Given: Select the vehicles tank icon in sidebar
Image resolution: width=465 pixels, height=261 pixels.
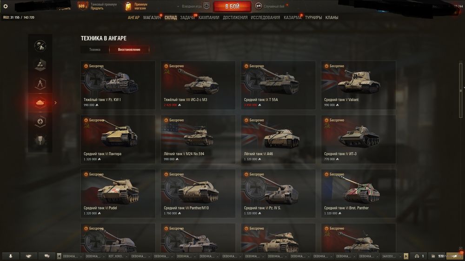Looking at the screenshot, I should [x=40, y=102].
